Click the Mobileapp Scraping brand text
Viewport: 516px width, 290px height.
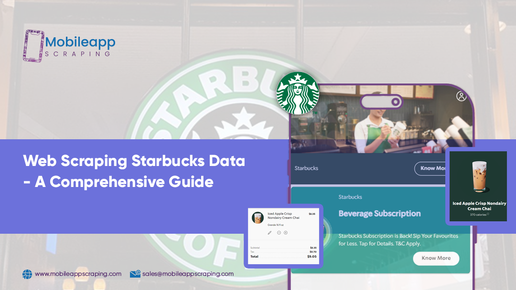(80, 46)
